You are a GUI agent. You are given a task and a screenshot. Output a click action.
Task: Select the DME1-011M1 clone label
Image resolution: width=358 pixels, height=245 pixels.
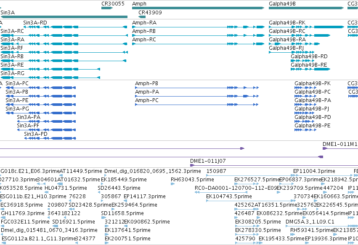[x=340, y=144]
